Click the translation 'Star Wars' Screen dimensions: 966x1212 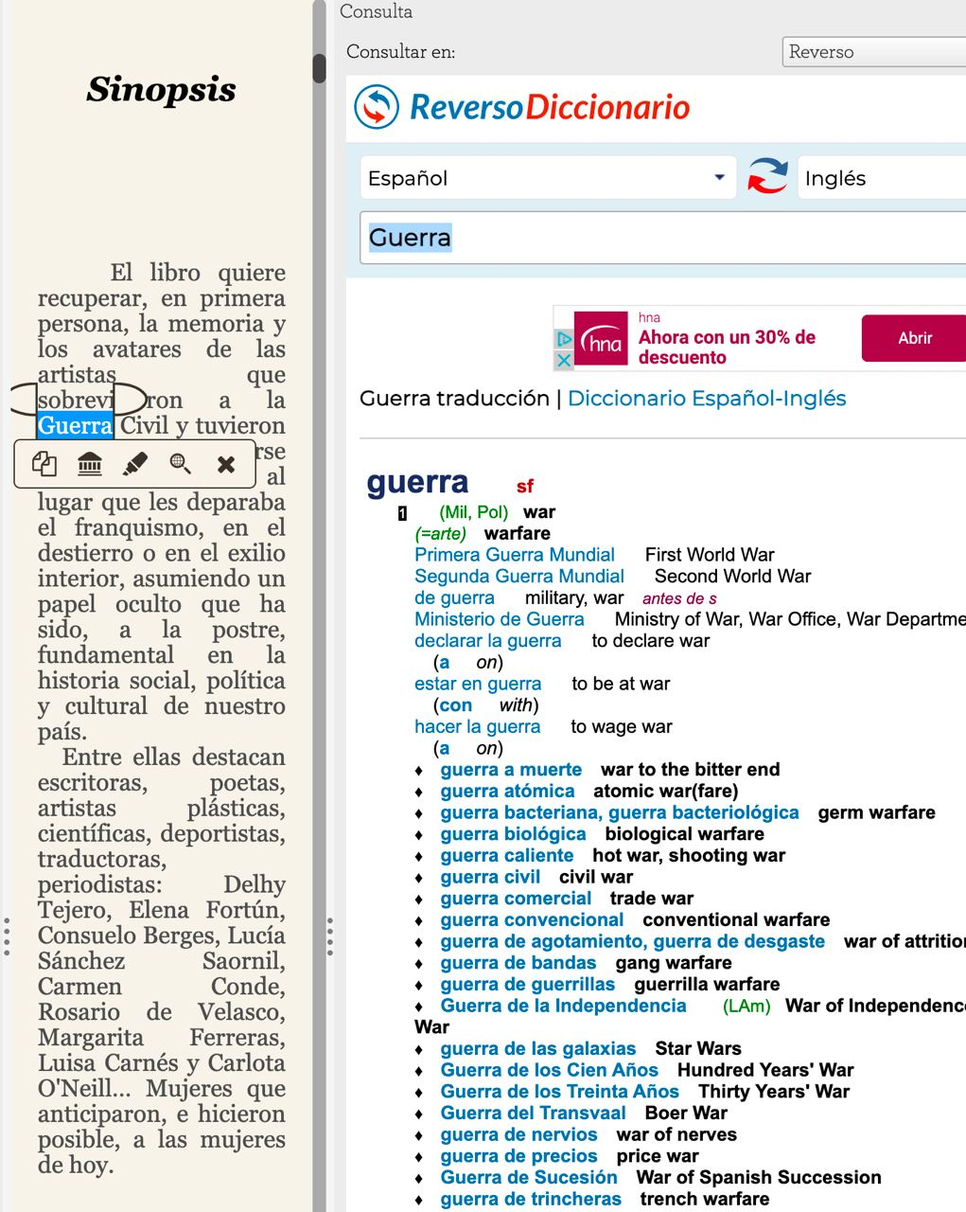[698, 1049]
